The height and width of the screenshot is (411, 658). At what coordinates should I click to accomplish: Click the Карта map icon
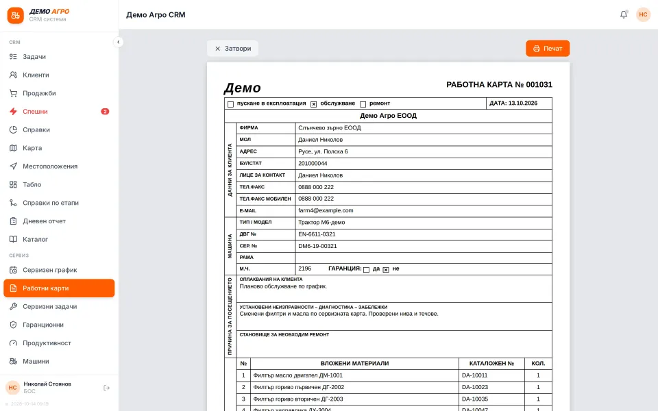click(x=14, y=148)
